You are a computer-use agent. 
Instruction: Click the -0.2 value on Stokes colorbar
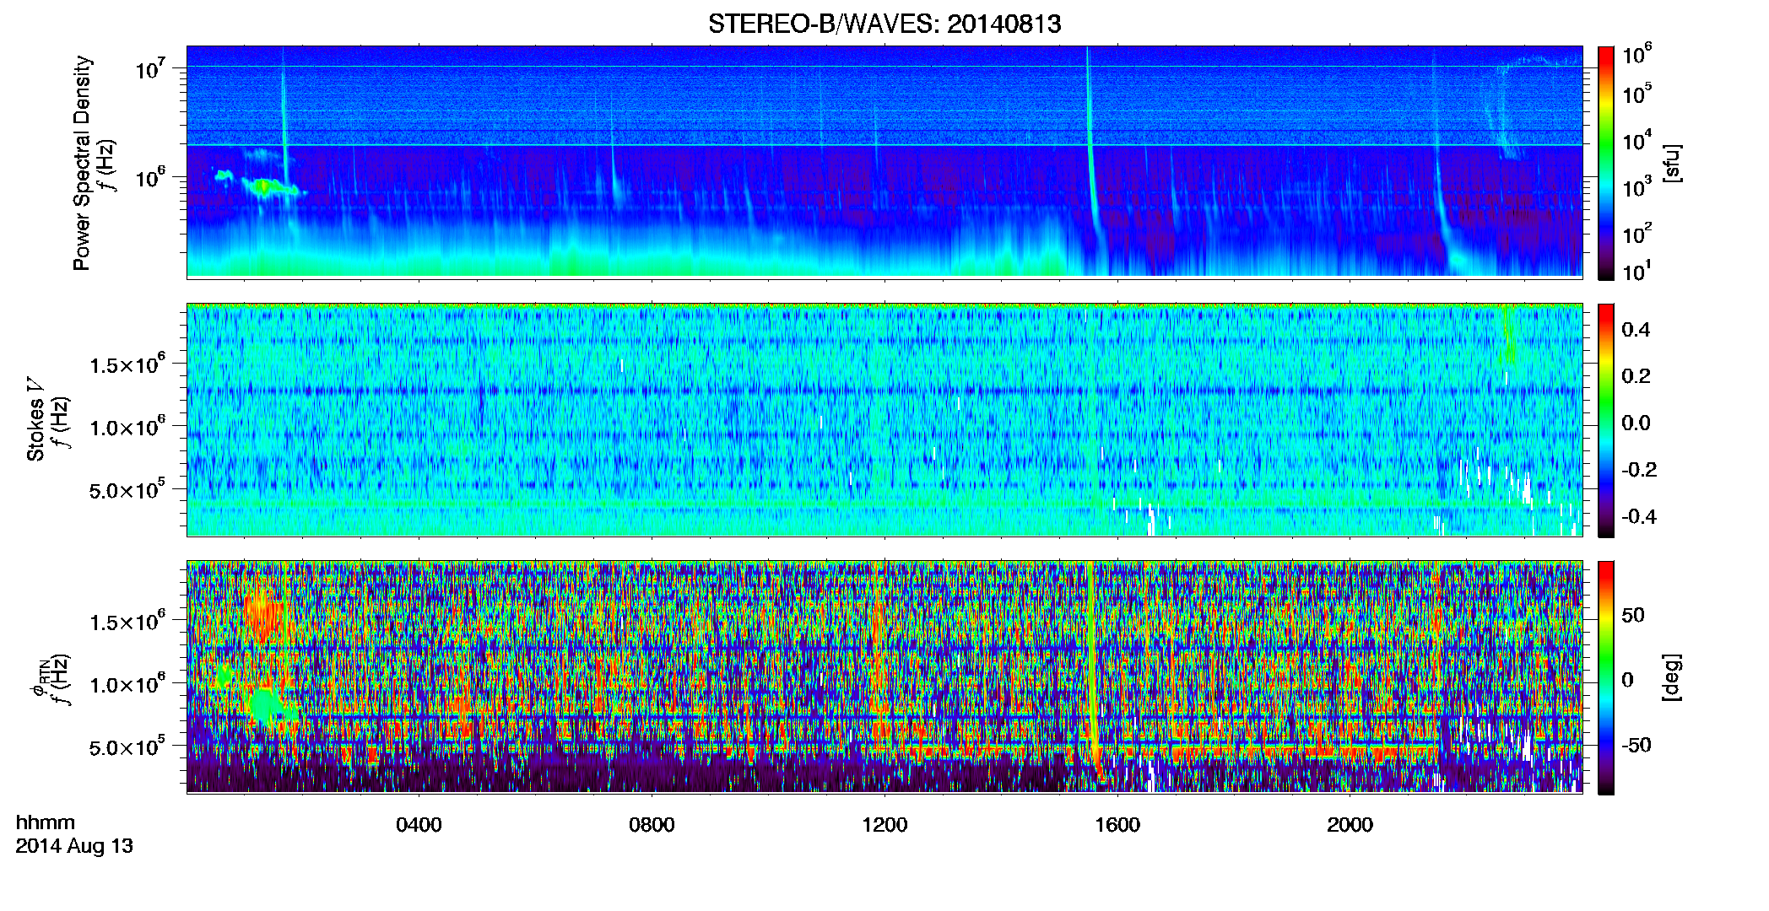pyautogui.click(x=1637, y=469)
